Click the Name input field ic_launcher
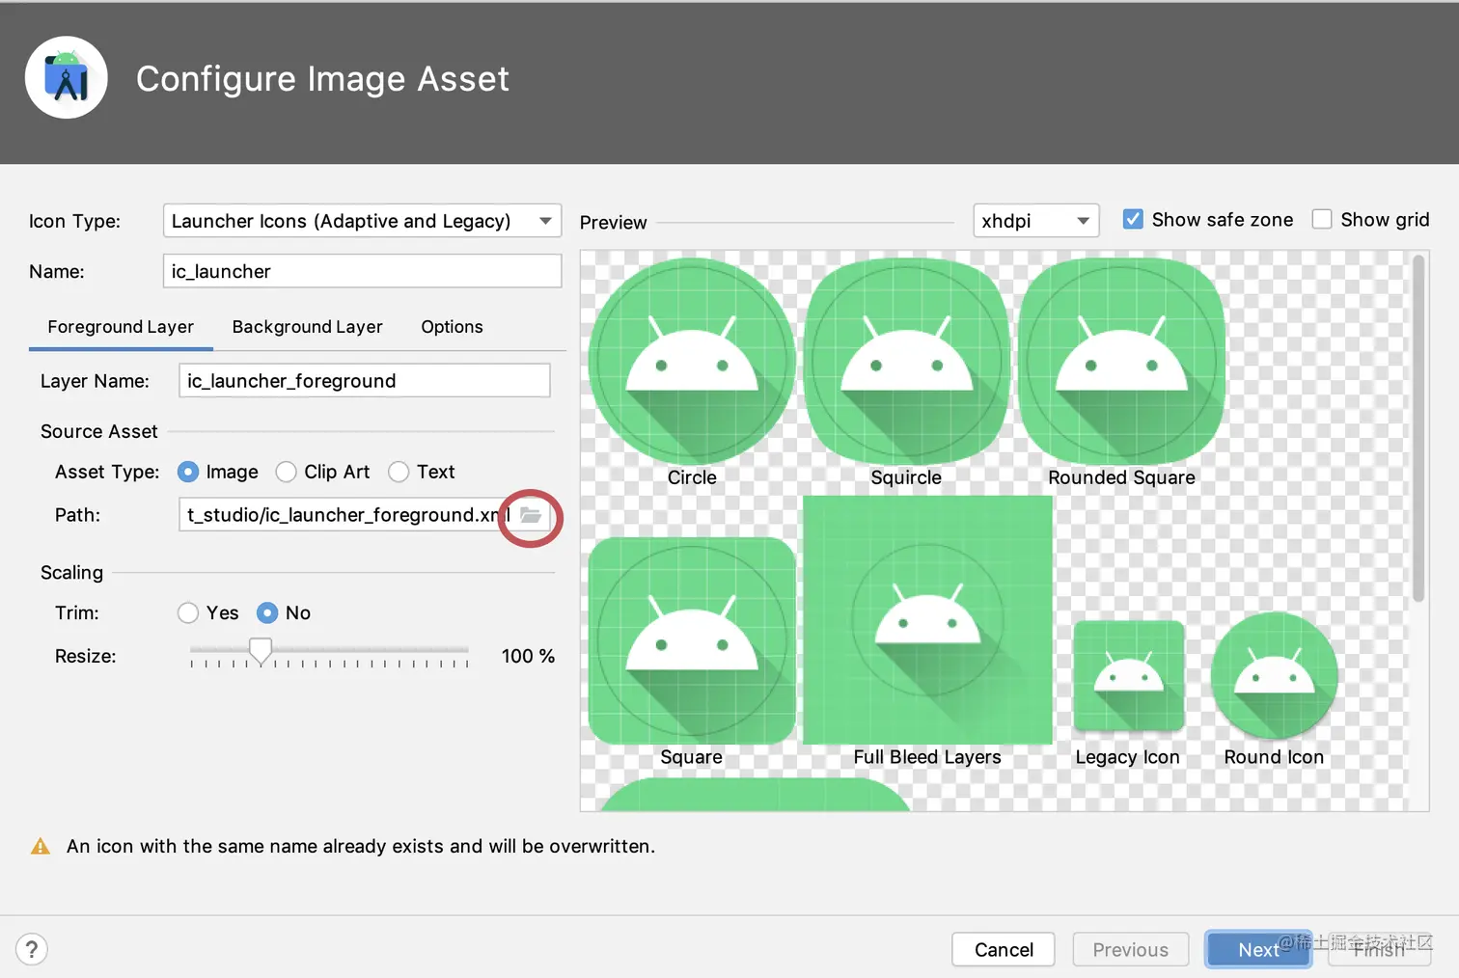 click(362, 271)
